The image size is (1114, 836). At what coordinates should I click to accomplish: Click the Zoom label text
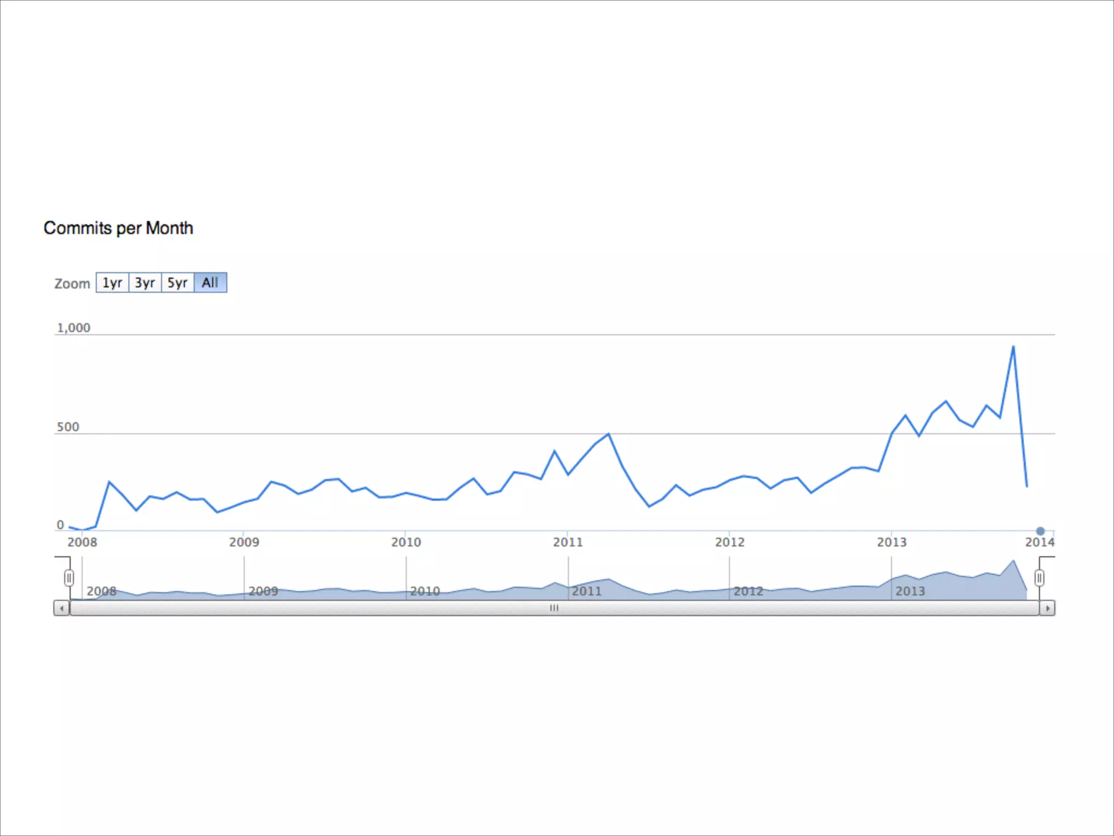point(72,284)
